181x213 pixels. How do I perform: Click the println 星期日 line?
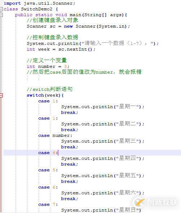101,210
